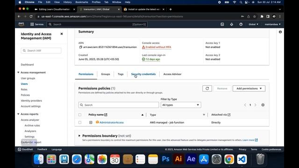The height and width of the screenshot is (168, 299).
Task: Open the notifications bell
Action: pyautogui.click(x=232, y=24)
